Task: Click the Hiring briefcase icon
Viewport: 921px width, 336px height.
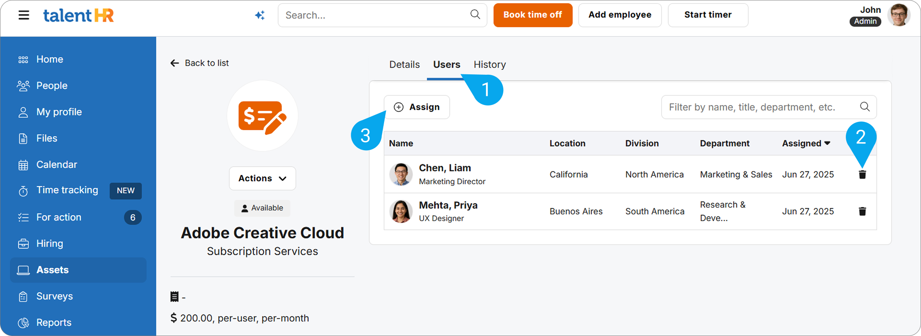Action: [23, 244]
